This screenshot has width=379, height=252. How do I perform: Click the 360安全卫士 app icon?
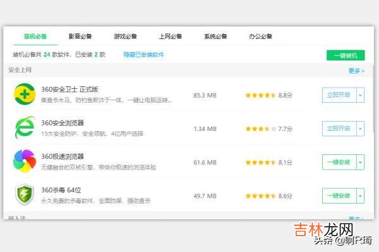25,94
